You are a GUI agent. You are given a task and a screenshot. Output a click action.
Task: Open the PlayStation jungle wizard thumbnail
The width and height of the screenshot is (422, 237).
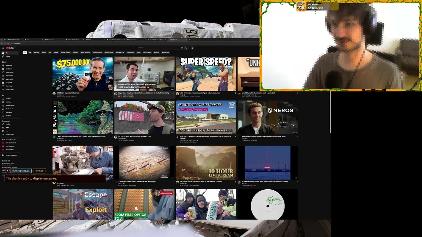pyautogui.click(x=83, y=118)
